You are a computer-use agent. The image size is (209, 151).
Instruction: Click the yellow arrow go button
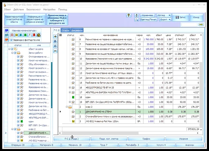click(x=201, y=25)
